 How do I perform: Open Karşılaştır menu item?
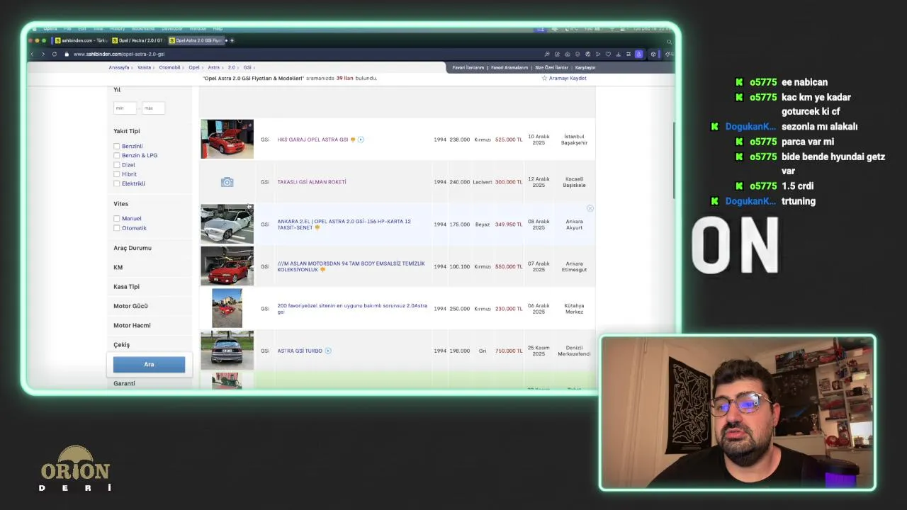pos(585,67)
